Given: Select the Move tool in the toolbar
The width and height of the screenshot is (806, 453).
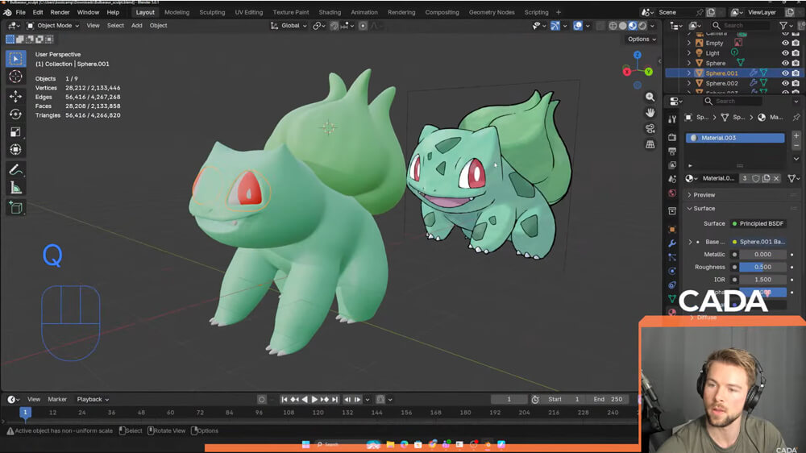Looking at the screenshot, I should 15,96.
